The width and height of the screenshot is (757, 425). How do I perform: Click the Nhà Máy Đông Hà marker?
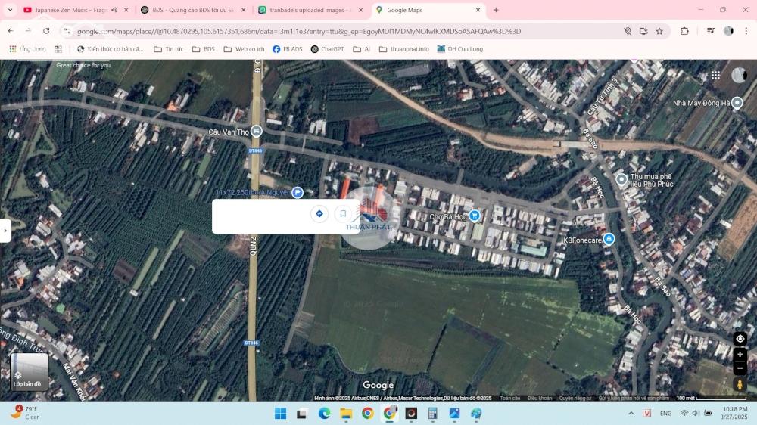coord(737,103)
